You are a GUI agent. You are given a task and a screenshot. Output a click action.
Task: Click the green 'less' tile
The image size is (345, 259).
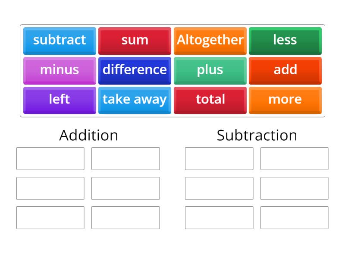[285, 40]
